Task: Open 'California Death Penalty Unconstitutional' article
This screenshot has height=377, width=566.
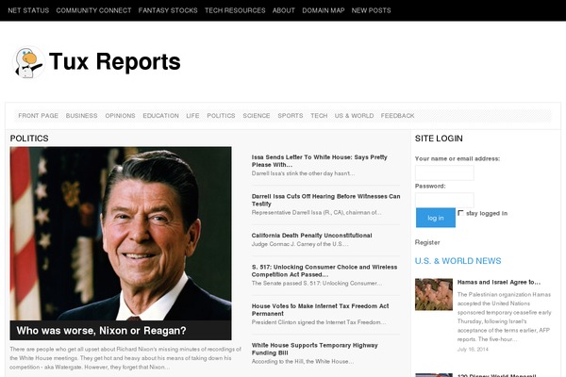Action: pos(312,236)
